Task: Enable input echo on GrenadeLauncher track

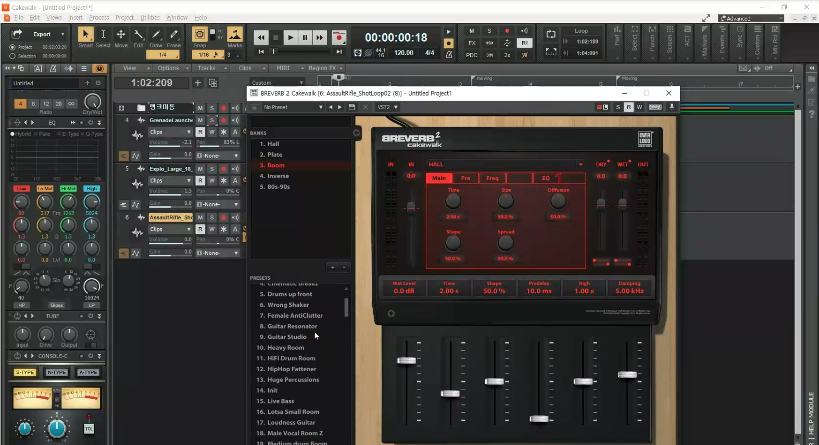Action: click(235, 120)
